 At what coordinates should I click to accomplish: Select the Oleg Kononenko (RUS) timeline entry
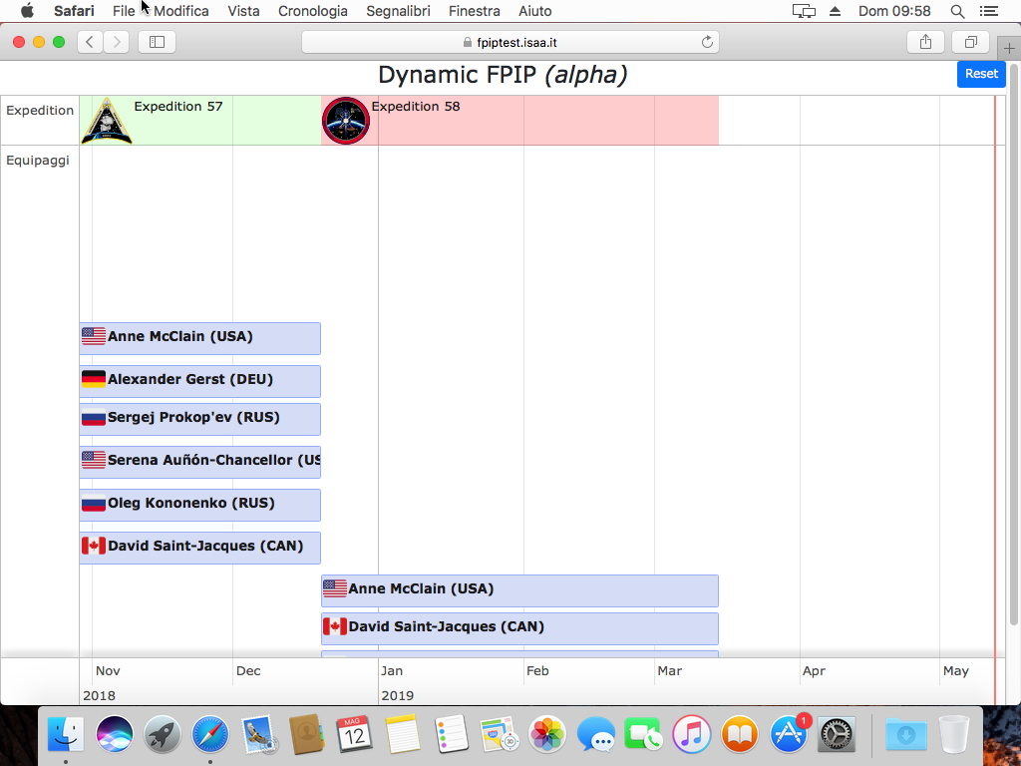pos(199,504)
